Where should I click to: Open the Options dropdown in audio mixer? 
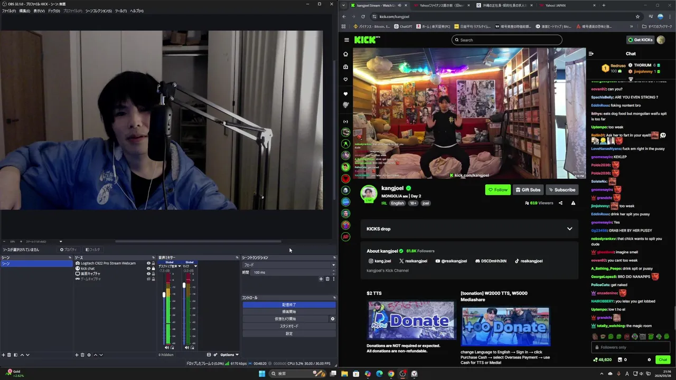click(229, 355)
